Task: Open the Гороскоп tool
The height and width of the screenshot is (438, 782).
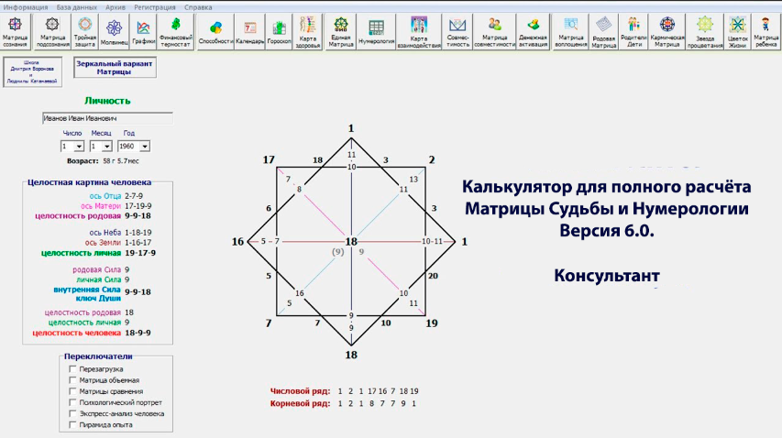Action: [279, 32]
